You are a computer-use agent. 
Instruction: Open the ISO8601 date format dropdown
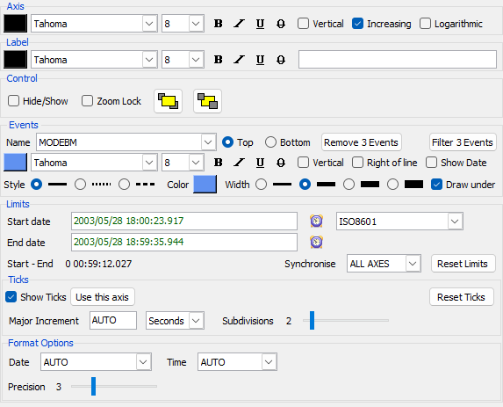click(455, 222)
